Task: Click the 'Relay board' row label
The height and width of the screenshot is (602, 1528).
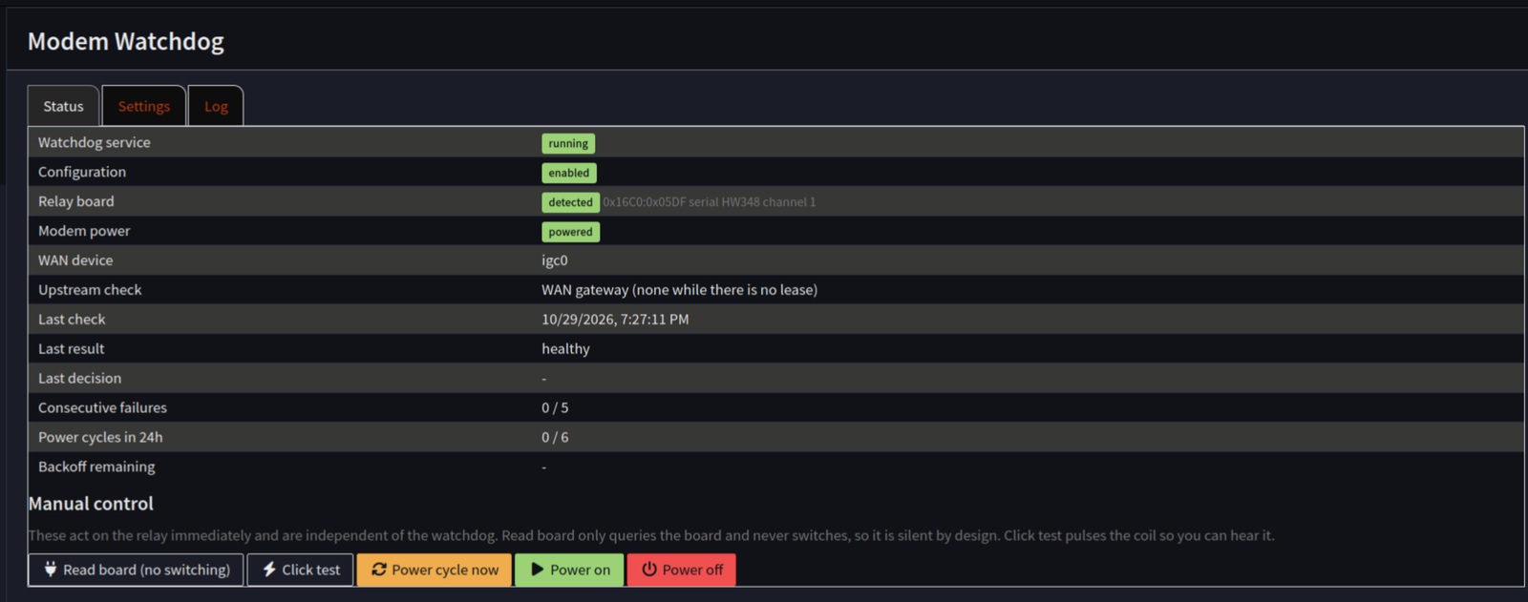Action: [75, 201]
